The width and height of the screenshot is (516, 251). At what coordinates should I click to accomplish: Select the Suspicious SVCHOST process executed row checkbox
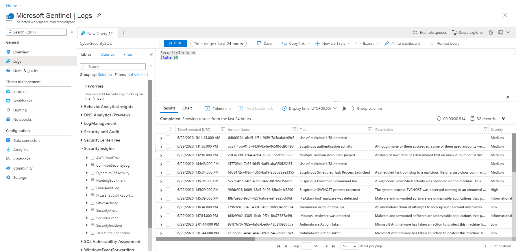click(x=168, y=190)
